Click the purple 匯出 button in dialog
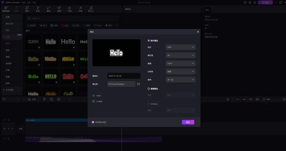 [x=188, y=122]
